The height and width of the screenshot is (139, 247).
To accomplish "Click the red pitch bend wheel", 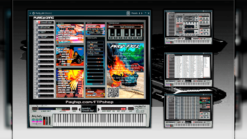I will pyautogui.click(x=44, y=121).
